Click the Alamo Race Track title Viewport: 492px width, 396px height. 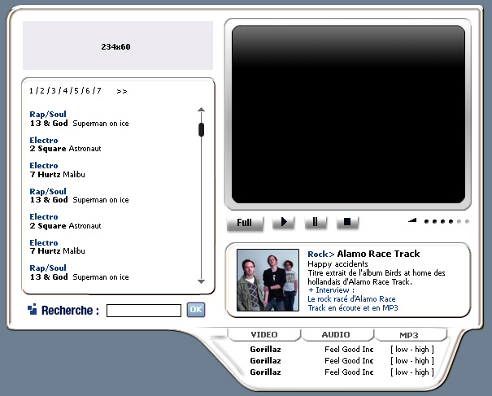point(378,254)
